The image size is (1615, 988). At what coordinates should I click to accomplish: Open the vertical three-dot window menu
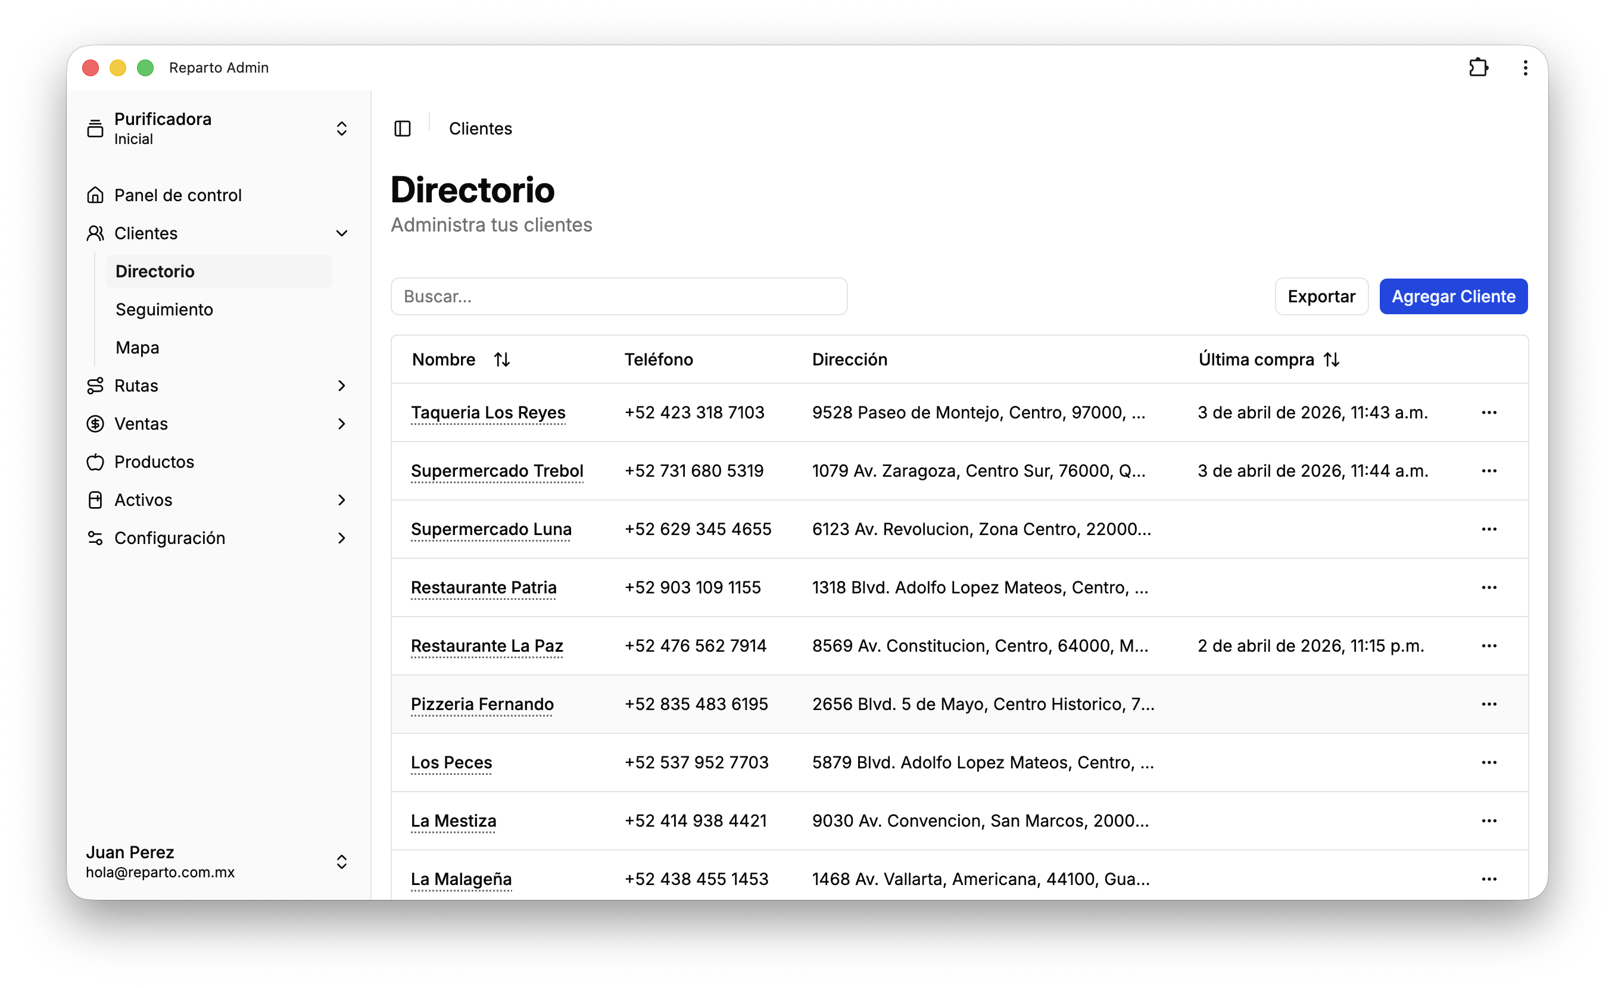point(1525,67)
